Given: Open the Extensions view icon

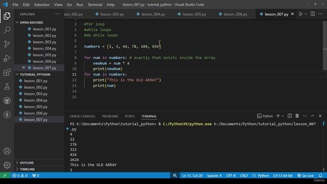Looking at the screenshot, I should (x=7, y=73).
